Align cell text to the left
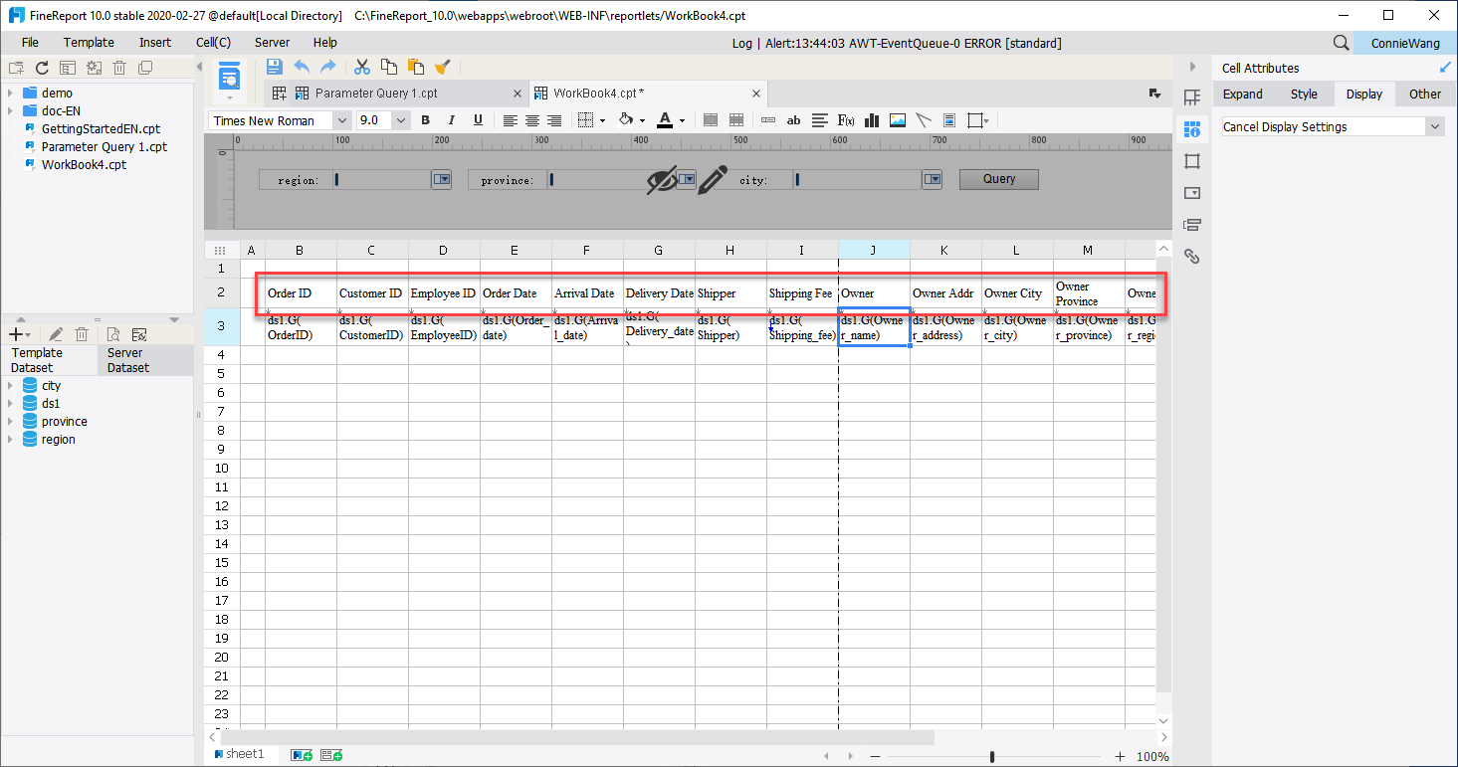The width and height of the screenshot is (1458, 767). pyautogui.click(x=511, y=120)
